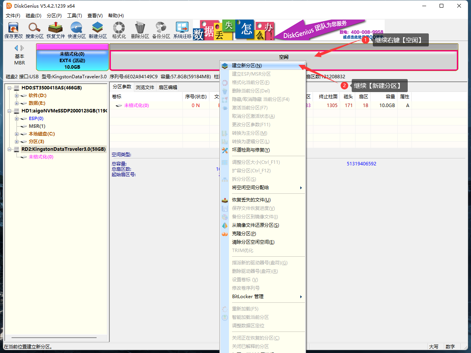The height and width of the screenshot is (353, 471).
Task: Click the next disk arrow above 基本 MBR
Action: click(x=23, y=48)
